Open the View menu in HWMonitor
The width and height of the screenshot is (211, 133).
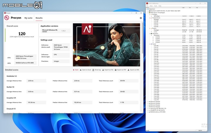(151, 6)
